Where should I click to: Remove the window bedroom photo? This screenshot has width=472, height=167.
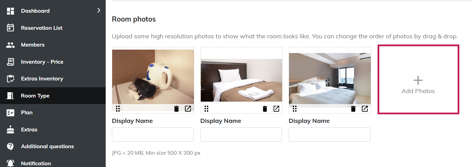(353, 109)
